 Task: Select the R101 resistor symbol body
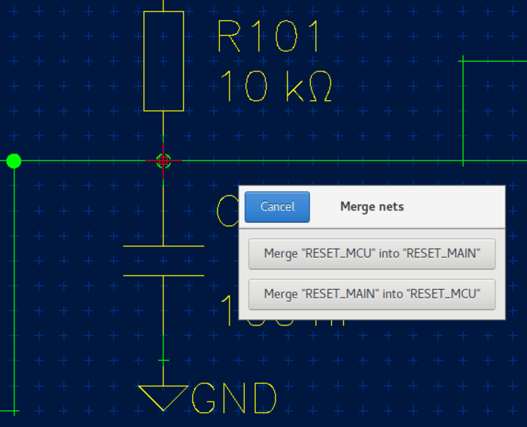(x=163, y=60)
